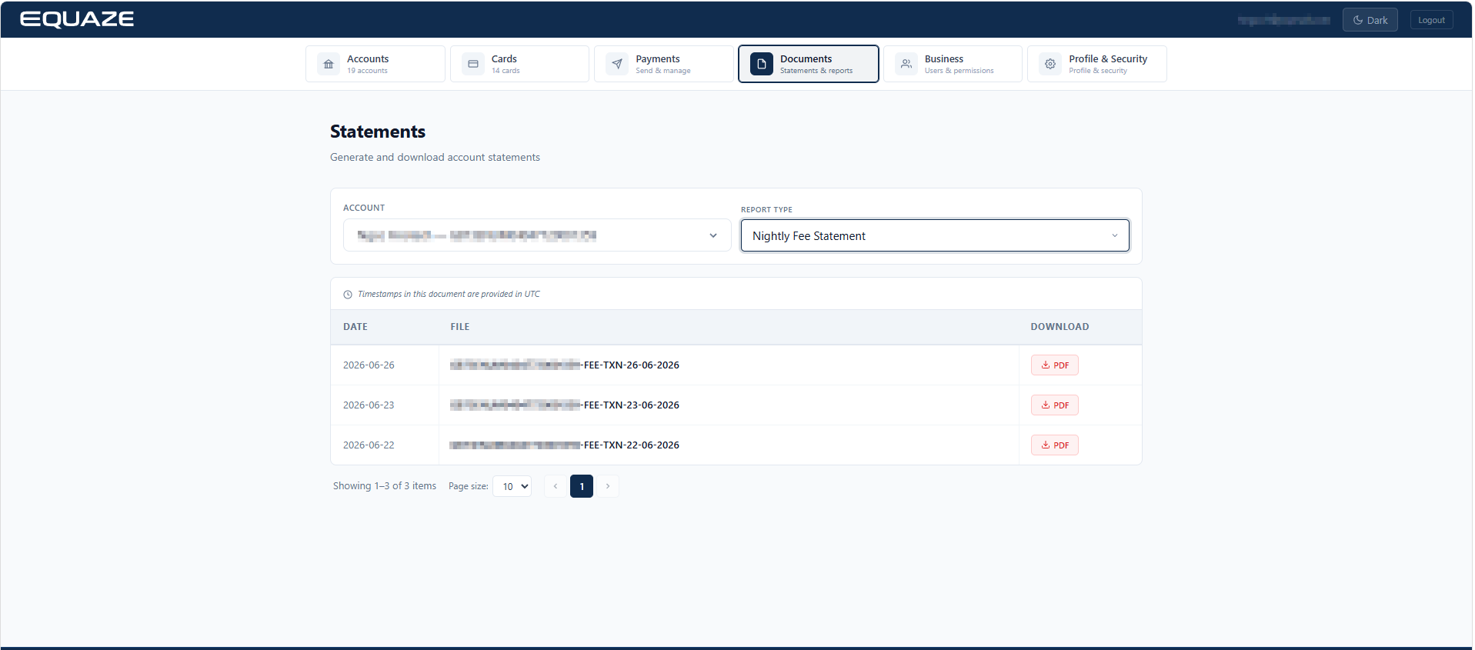Download PDF for 2026-06-23 statement
Image resolution: width=1475 pixels, height=650 pixels.
pos(1054,405)
